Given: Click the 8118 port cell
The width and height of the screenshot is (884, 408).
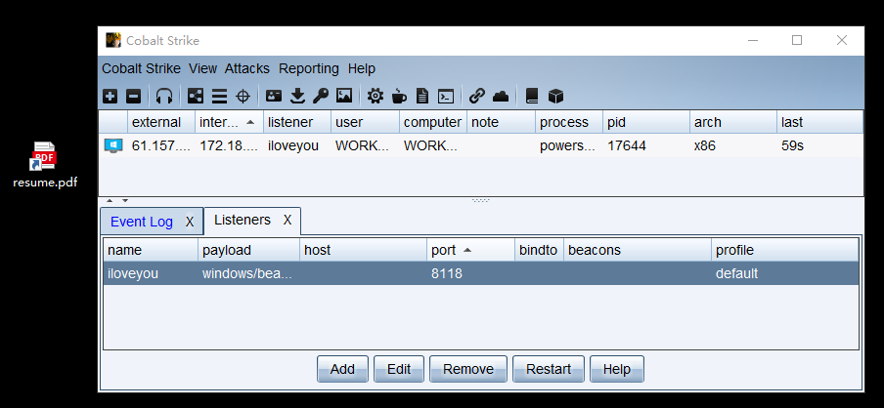Looking at the screenshot, I should pyautogui.click(x=470, y=274).
